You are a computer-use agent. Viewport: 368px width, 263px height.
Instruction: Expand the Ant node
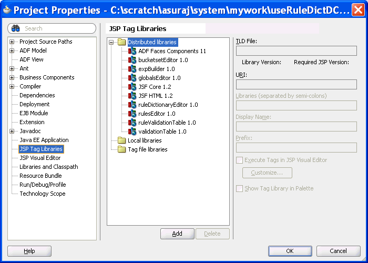click(12, 68)
